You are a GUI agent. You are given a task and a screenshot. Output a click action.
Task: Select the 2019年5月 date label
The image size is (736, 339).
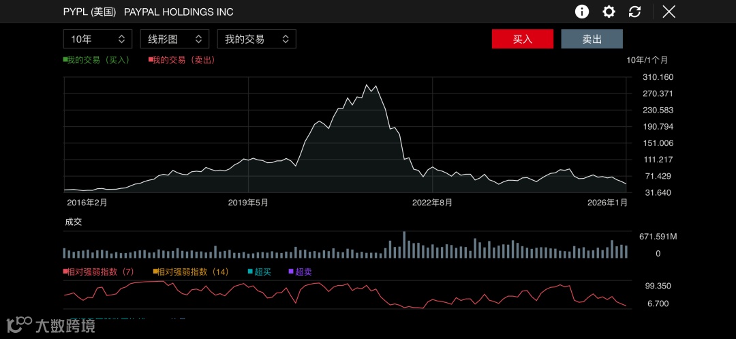click(x=248, y=203)
